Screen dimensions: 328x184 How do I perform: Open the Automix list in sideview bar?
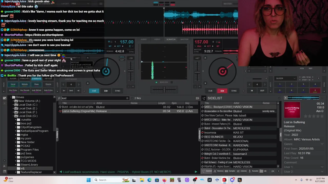pos(242,171)
